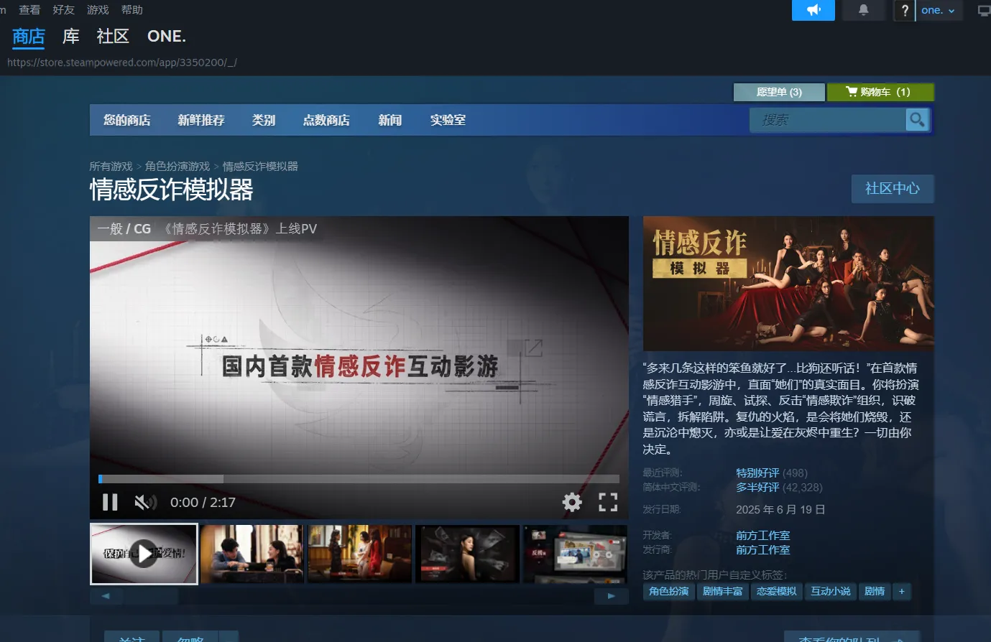This screenshot has height=642, width=991.
Task: Click the 前方工作室 developer link
Action: [762, 535]
